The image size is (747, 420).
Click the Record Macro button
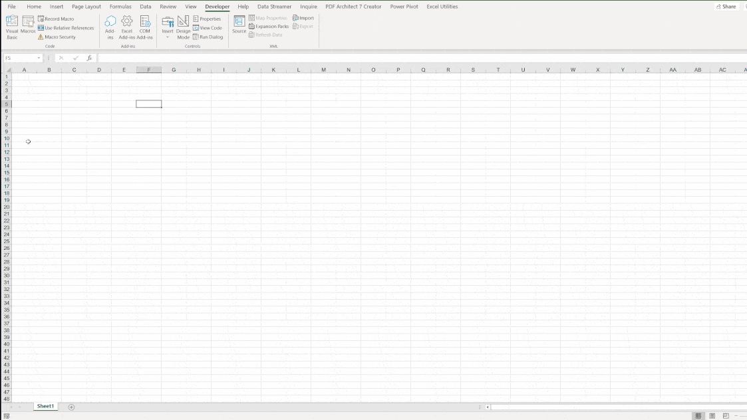(x=56, y=19)
